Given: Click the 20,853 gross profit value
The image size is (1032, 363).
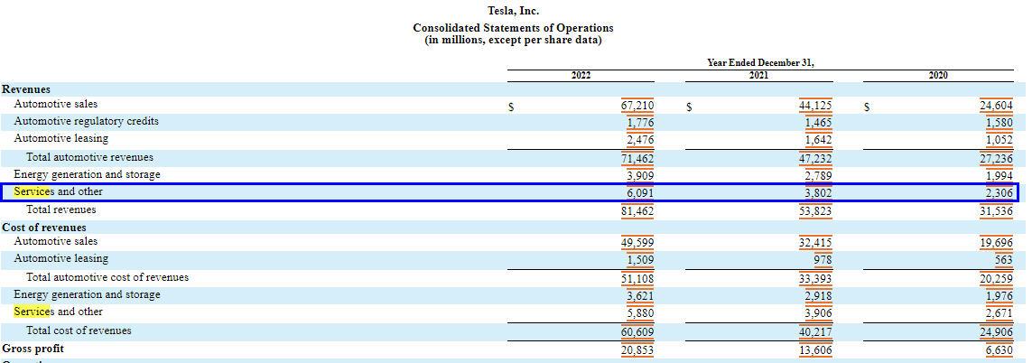Looking at the screenshot, I should [x=637, y=349].
